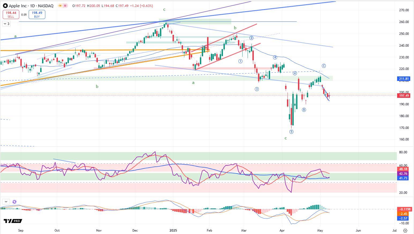Click the green 'c' label near 160
This screenshot has height=234, width=414.
[x=286, y=138]
